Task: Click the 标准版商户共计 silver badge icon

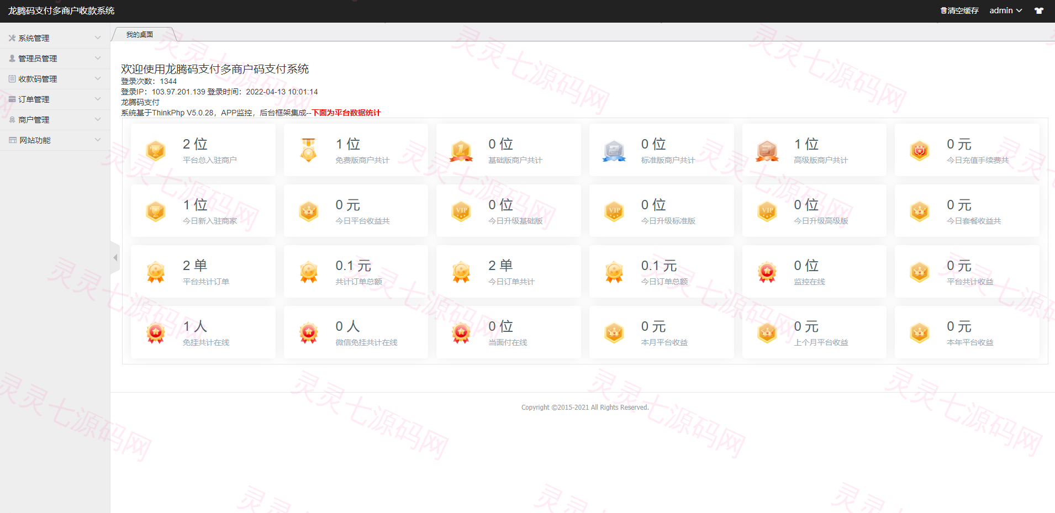Action: click(x=614, y=150)
